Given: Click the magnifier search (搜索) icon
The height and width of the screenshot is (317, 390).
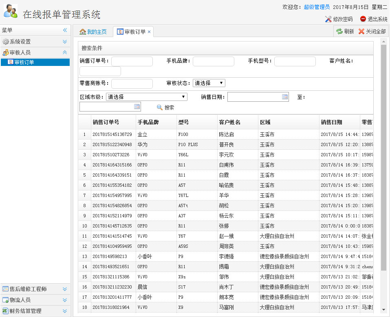Looking at the screenshot, I should 160,107.
